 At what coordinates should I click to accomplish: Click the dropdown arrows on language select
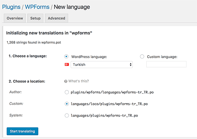tap(130, 65)
